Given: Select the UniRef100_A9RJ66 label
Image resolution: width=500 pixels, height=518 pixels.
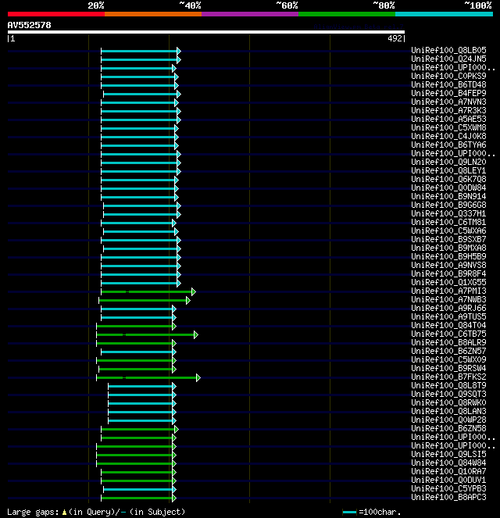Looking at the screenshot, I should point(448,308).
